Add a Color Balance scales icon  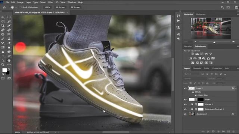click(195, 58)
